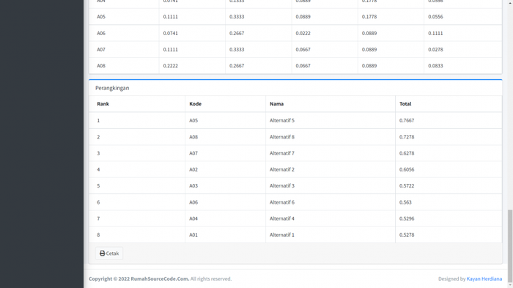
Task: Select the Kode column header
Action: [x=196, y=104]
